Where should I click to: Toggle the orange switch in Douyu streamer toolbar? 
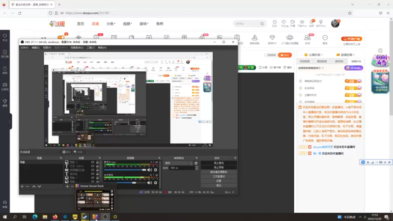[61, 37]
